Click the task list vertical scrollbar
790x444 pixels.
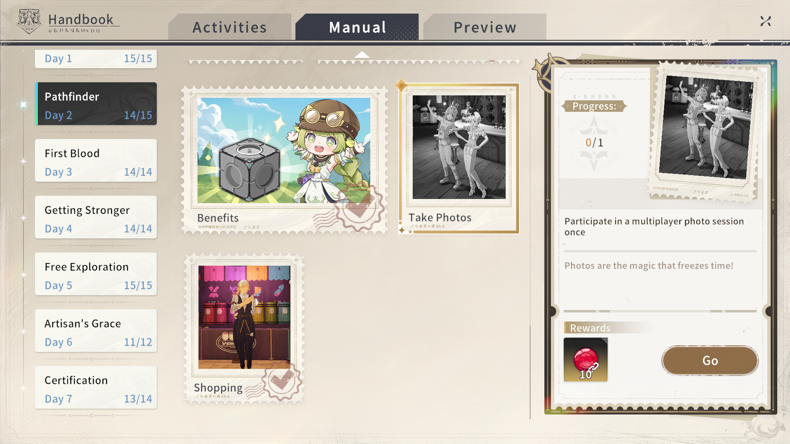[x=530, y=372]
